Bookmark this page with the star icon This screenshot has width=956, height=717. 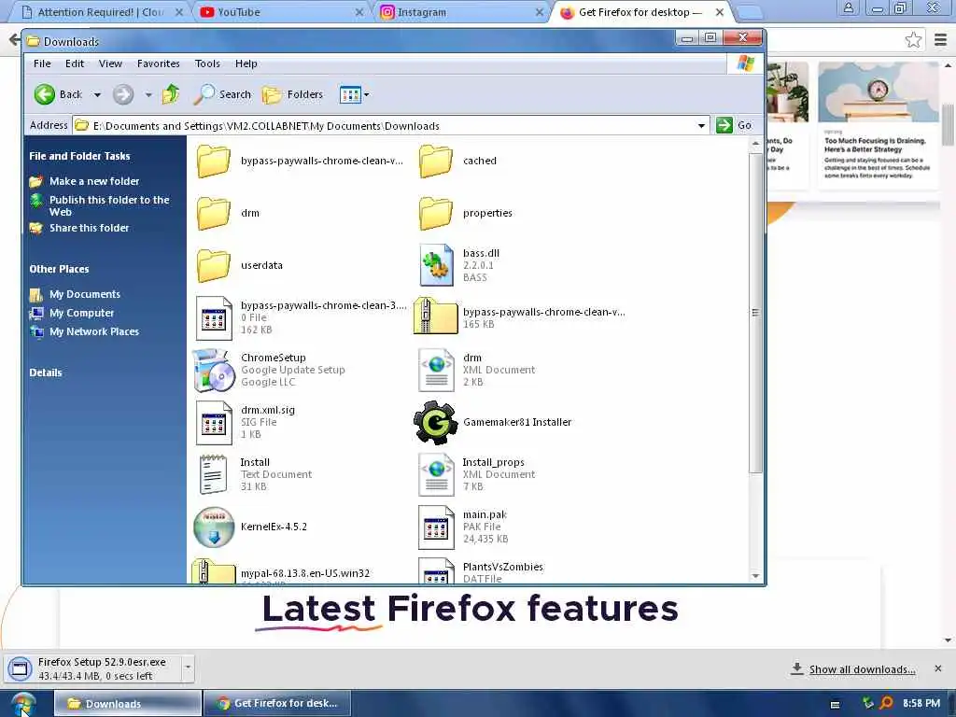coord(913,40)
